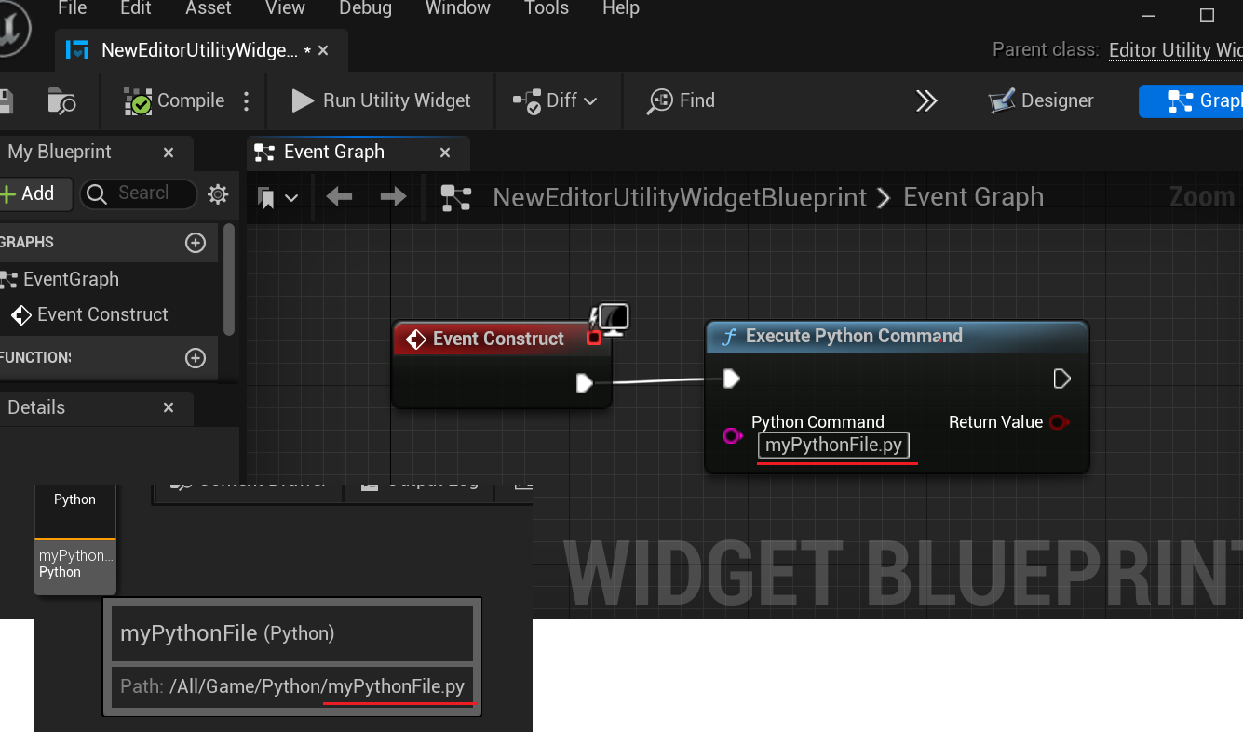Image resolution: width=1243 pixels, height=732 pixels.
Task: Click the graph icon in breadcrumb bar
Action: tap(456, 197)
